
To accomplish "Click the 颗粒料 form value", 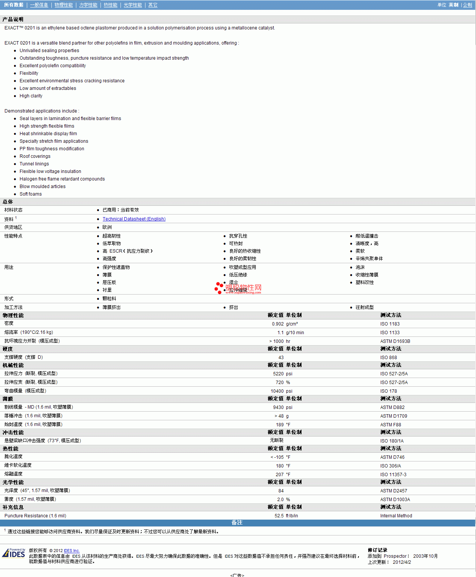I will coord(110,299).
